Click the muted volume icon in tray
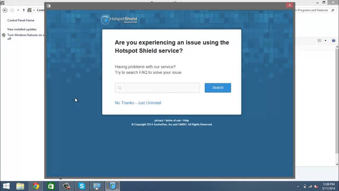The height and width of the screenshot is (191, 339). (x=316, y=186)
